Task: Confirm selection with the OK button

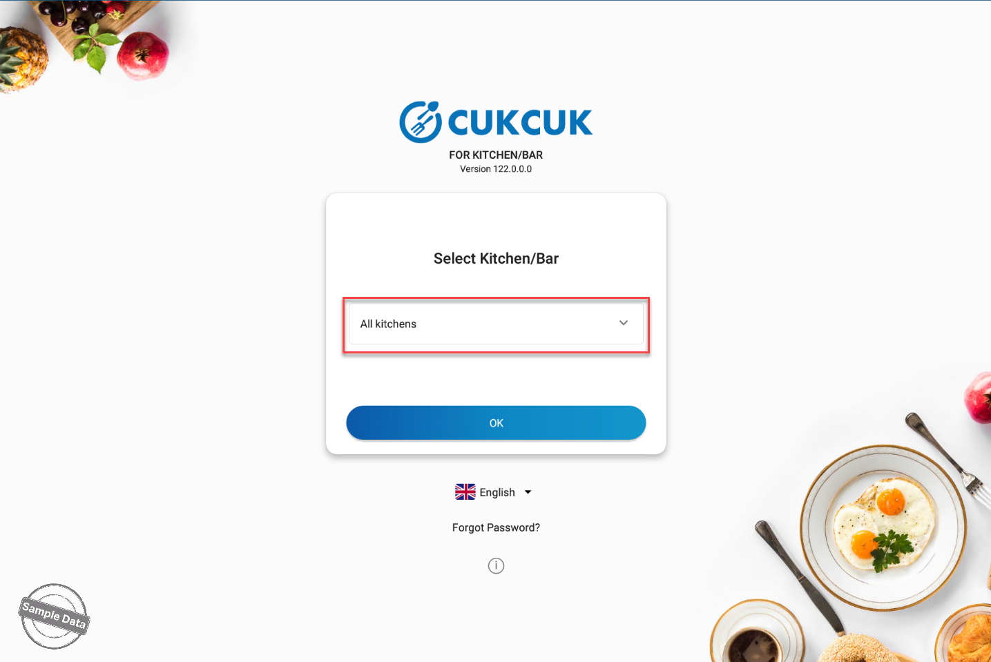Action: [496, 423]
